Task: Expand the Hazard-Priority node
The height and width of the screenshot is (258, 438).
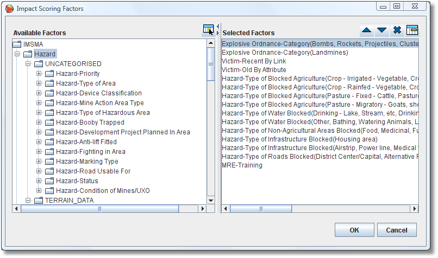Action: (39, 74)
